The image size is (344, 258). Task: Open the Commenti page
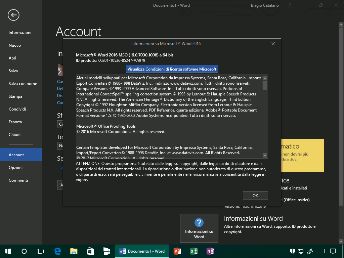coord(18,180)
